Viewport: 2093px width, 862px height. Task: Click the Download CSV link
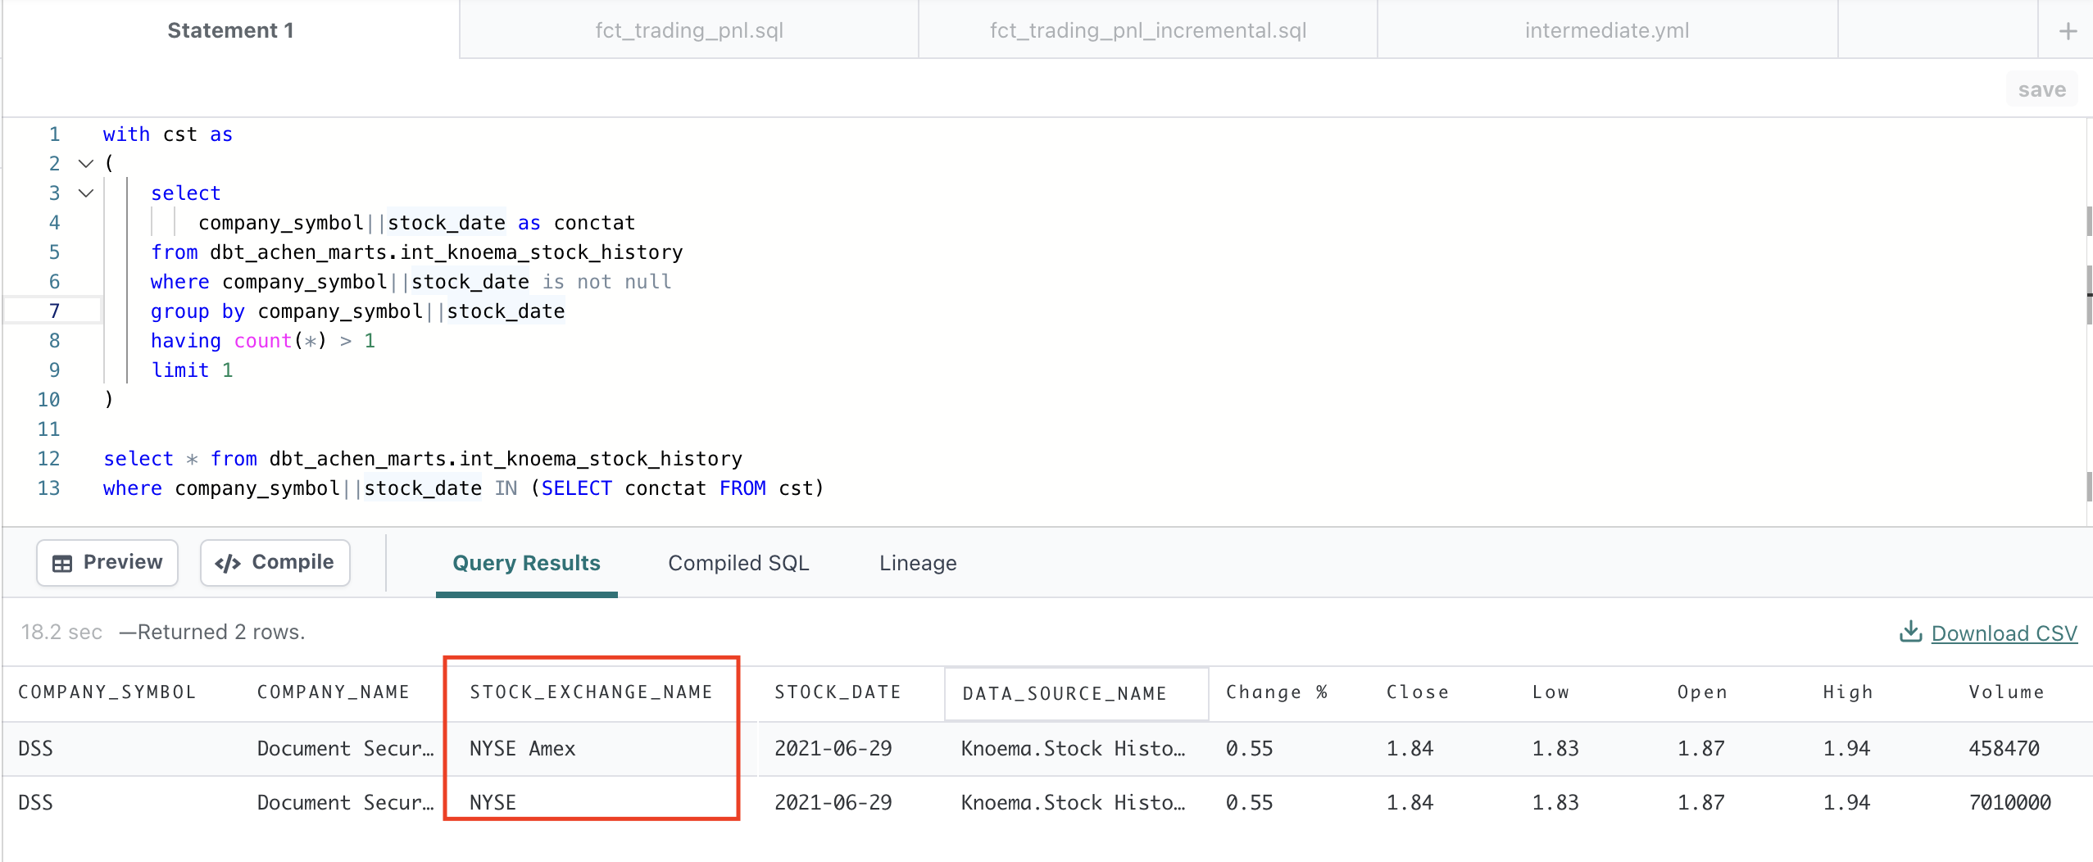(2004, 633)
